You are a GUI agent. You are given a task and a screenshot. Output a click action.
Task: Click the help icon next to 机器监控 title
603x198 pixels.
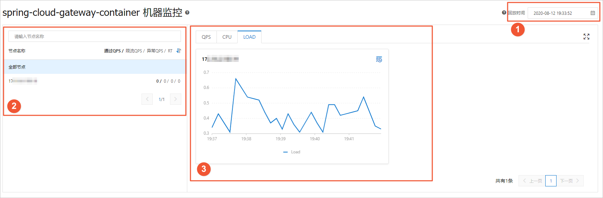coord(187,13)
